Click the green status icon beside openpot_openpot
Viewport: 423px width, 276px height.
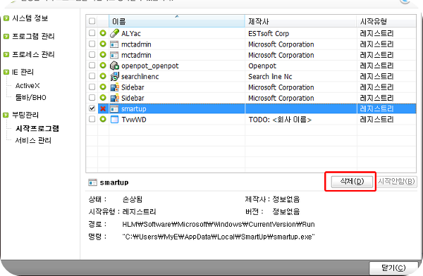point(103,65)
